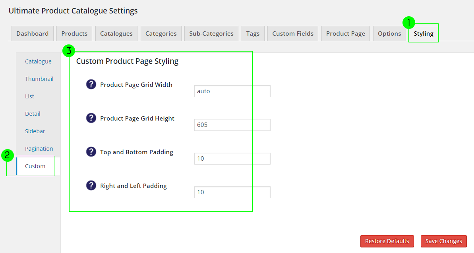Click the Right and Left Padding label
The width and height of the screenshot is (474, 253).
[133, 186]
